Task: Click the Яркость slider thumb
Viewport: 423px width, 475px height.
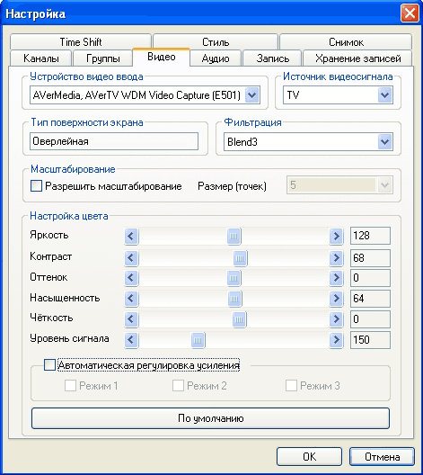Action: click(x=234, y=236)
